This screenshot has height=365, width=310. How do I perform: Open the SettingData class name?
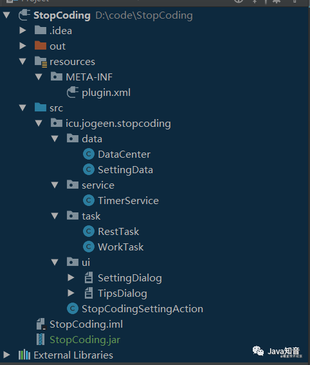pyautogui.click(x=125, y=170)
